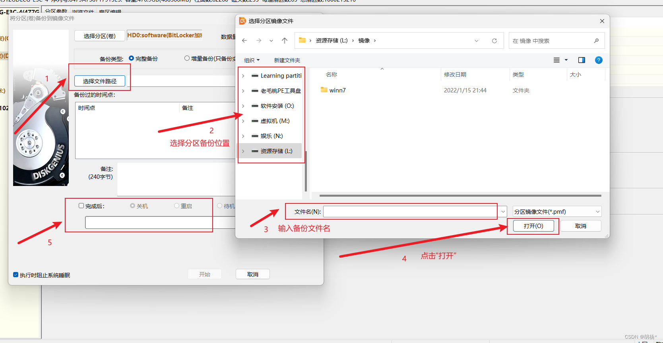Click the 备注 text area

pos(177,179)
